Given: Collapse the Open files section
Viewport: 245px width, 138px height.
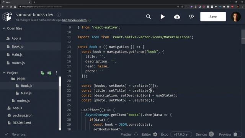Looking at the screenshot, I should (4, 28).
